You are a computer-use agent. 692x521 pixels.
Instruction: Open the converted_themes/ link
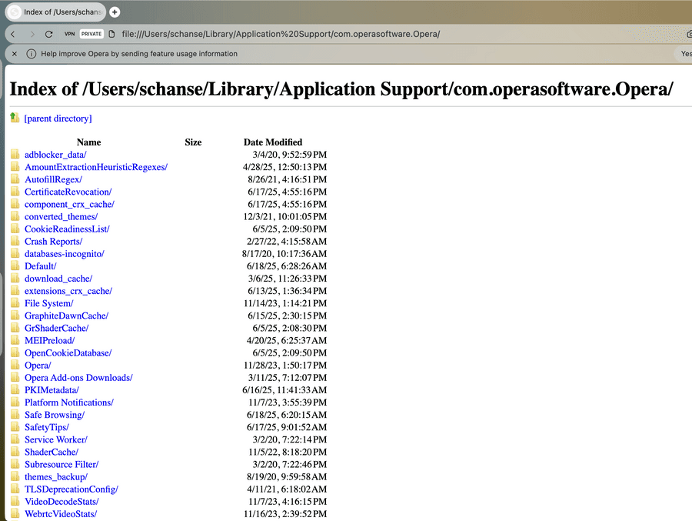click(x=61, y=216)
